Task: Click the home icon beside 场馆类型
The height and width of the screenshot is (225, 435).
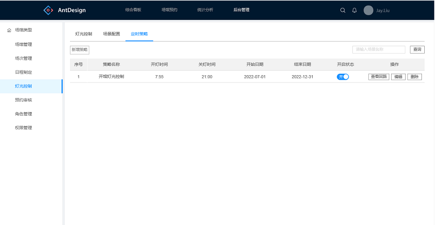Action: 9,30
